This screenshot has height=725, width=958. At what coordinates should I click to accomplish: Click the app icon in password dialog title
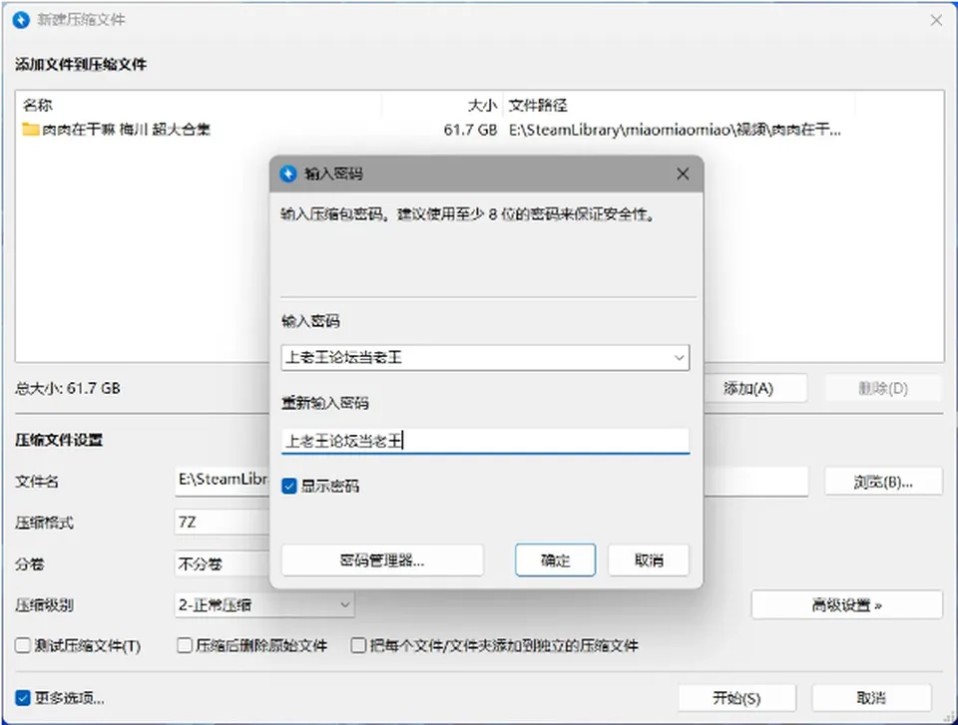288,175
